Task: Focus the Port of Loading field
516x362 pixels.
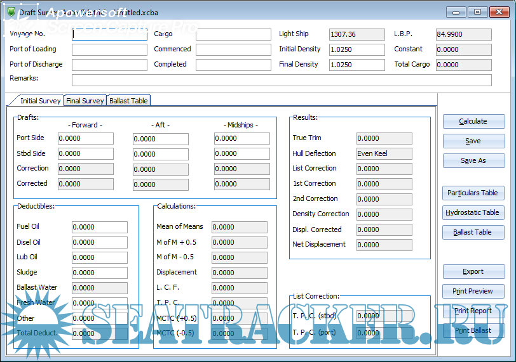Action: pyautogui.click(x=109, y=49)
